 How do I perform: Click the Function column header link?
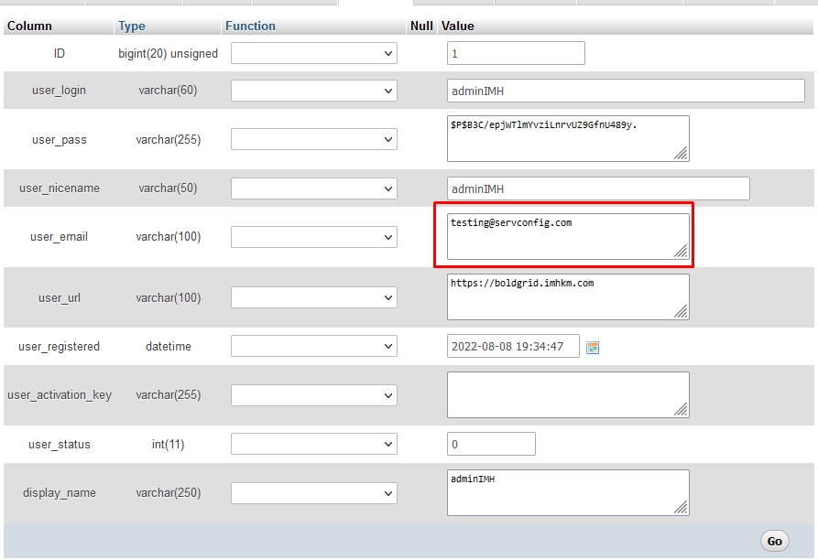point(250,26)
